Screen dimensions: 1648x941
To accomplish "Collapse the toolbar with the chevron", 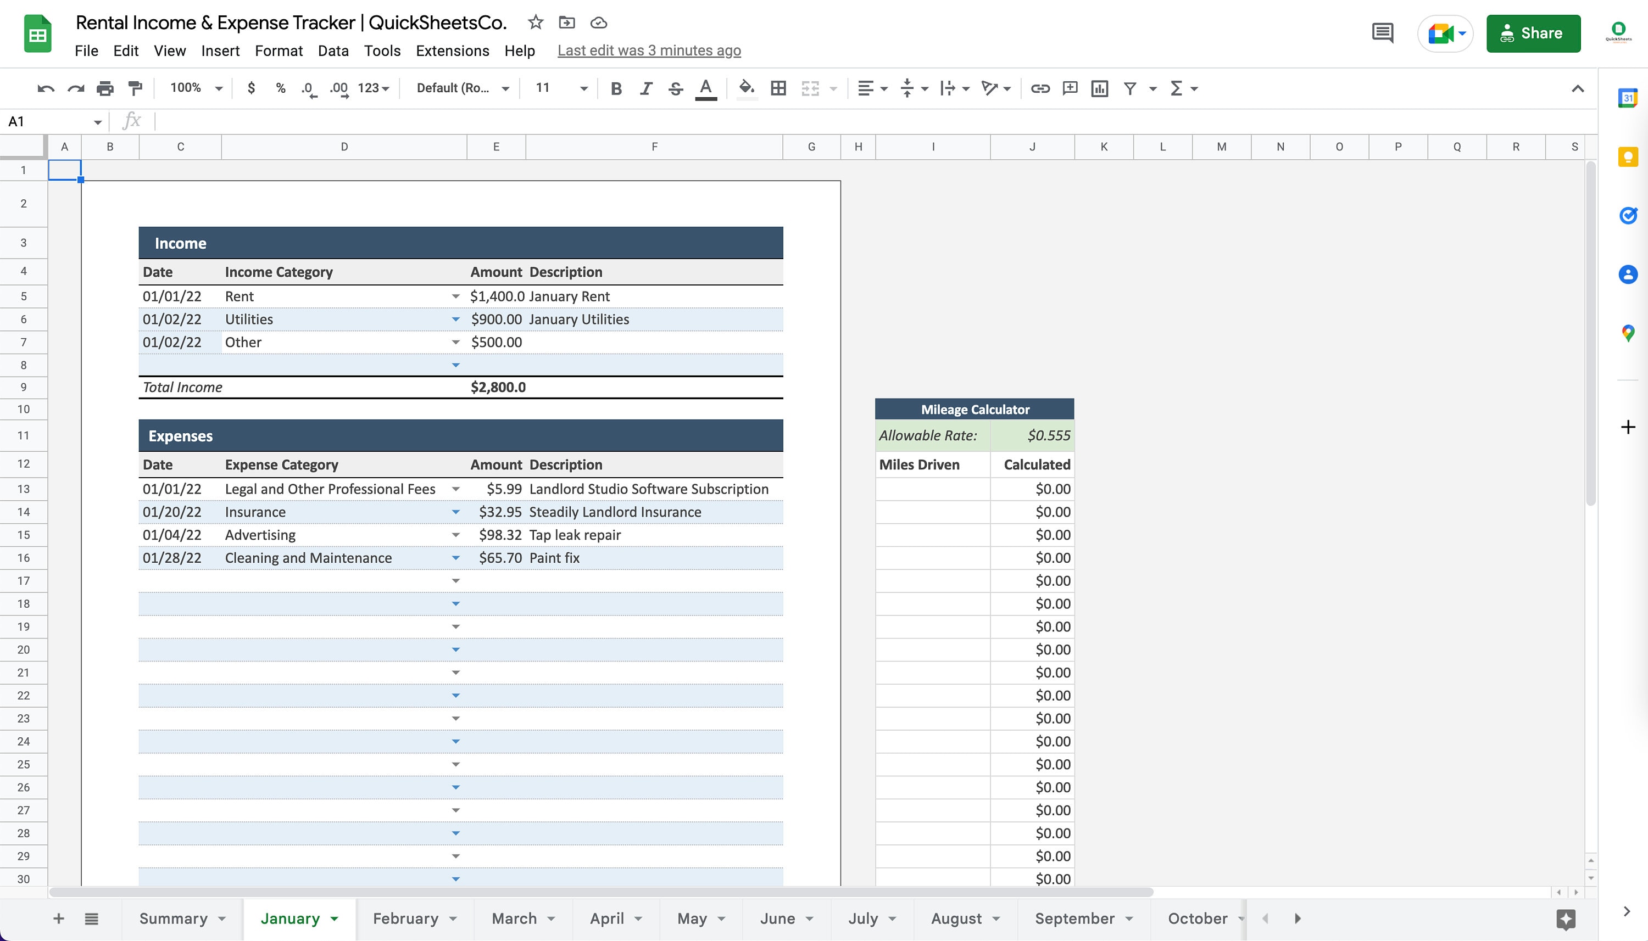I will [1578, 88].
